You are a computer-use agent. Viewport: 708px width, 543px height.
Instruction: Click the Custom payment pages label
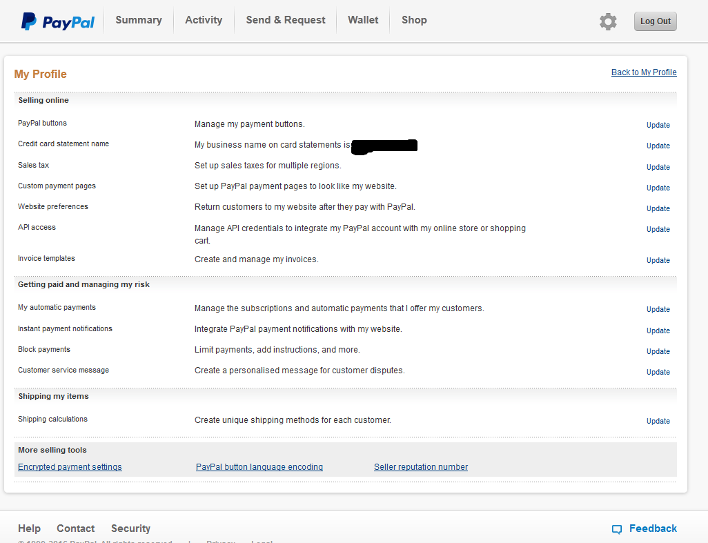(x=57, y=186)
